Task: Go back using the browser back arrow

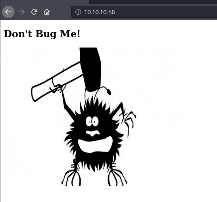Action: pos(8,12)
